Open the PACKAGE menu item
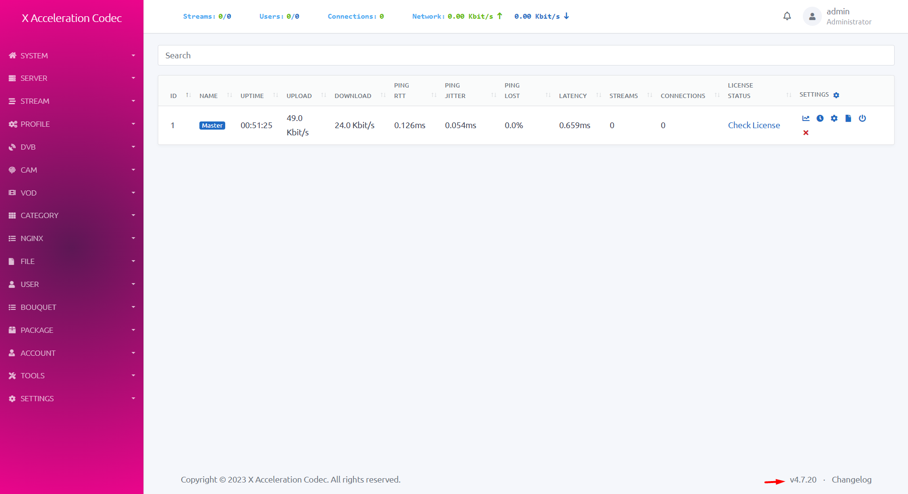Screen dimensions: 908x494 click(72, 330)
